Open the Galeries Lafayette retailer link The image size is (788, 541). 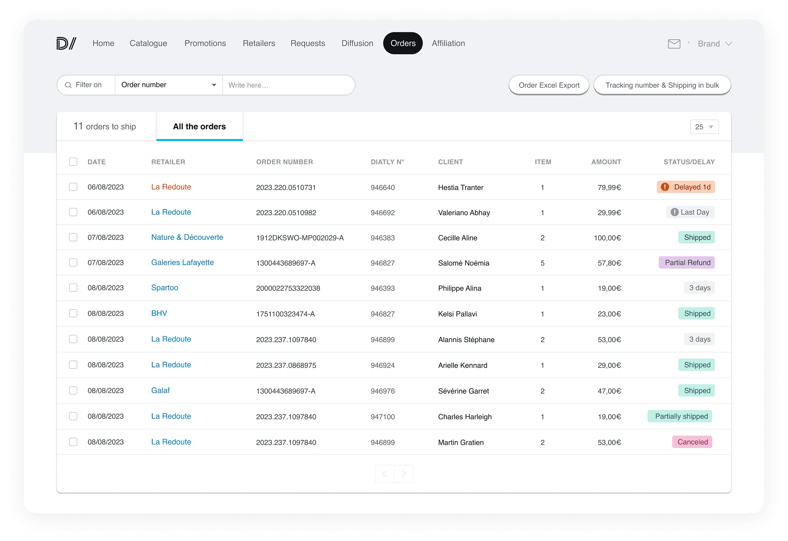point(182,262)
